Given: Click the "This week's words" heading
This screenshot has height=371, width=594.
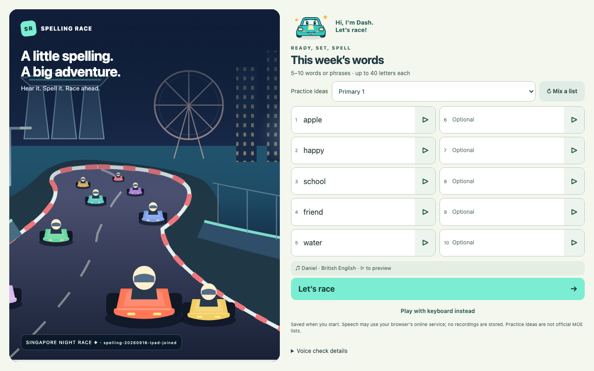Looking at the screenshot, I should coord(337,60).
